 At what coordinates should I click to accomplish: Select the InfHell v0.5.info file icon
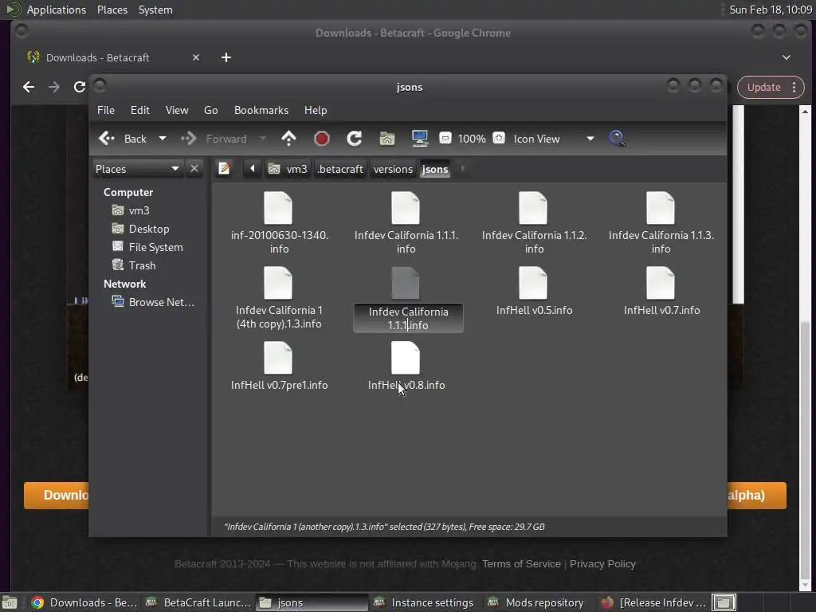coord(533,283)
